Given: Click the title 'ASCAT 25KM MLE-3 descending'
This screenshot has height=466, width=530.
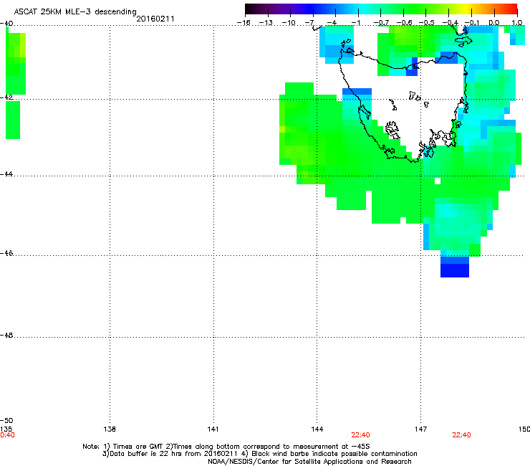Looking at the screenshot, I should (x=75, y=11).
